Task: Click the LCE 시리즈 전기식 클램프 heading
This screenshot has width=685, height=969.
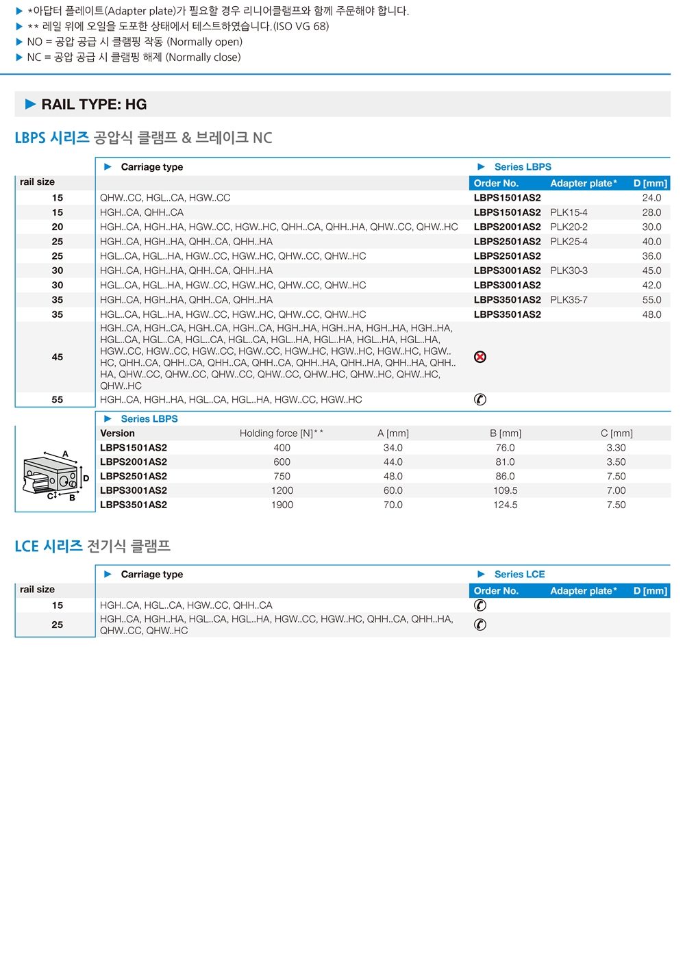Action: [x=92, y=546]
